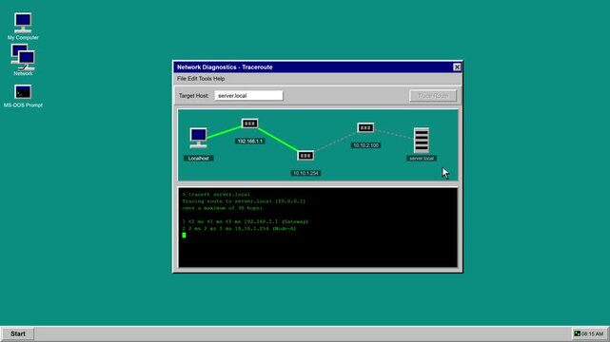Click the Network Diagnostics - Traceroute title bar

318,67
